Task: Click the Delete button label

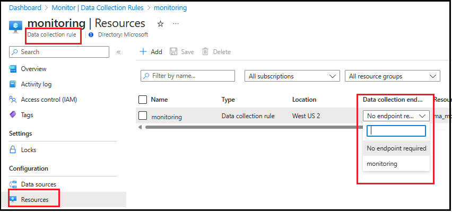Action: point(222,52)
